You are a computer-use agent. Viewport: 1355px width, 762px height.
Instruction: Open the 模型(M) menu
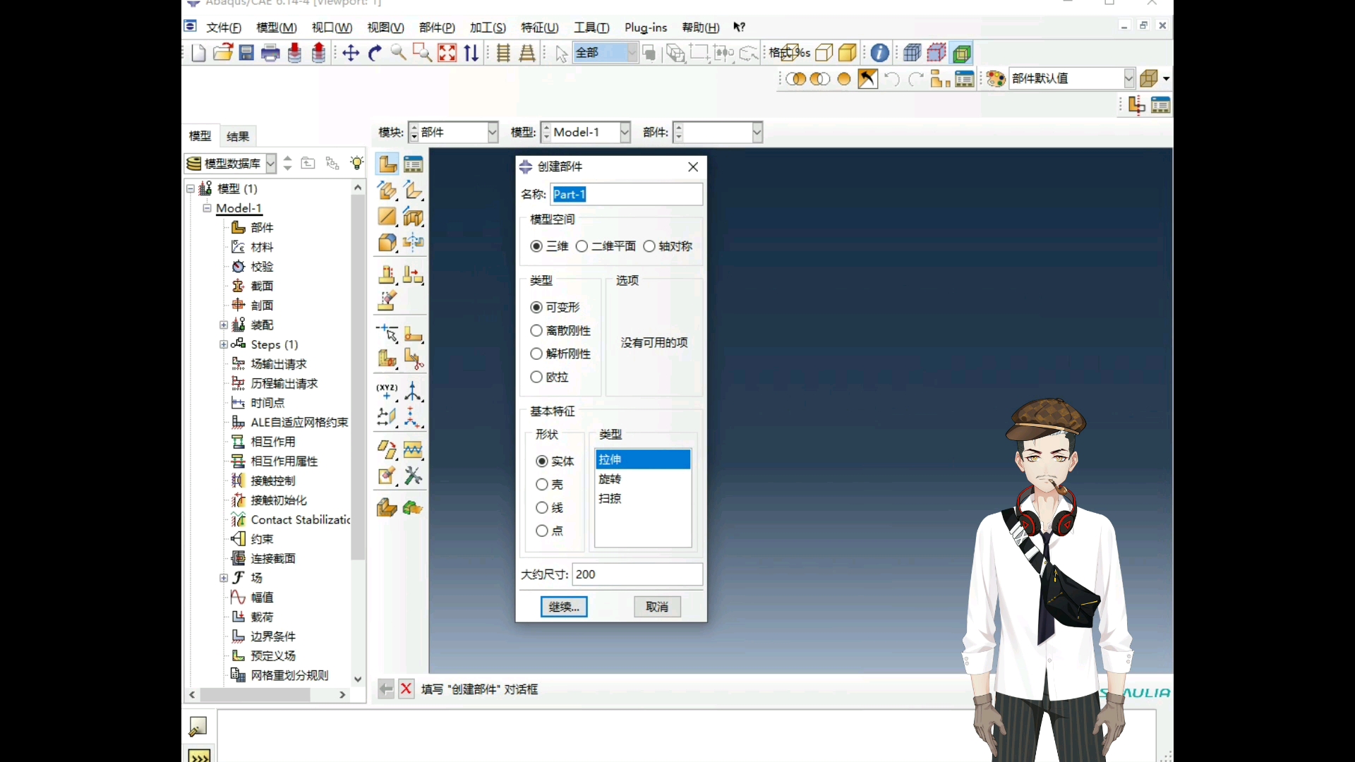276,28
